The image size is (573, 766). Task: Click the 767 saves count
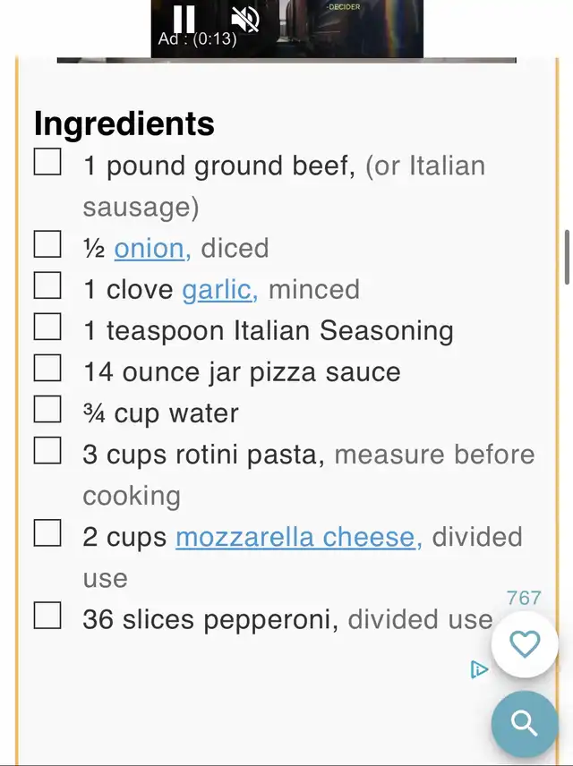(524, 598)
